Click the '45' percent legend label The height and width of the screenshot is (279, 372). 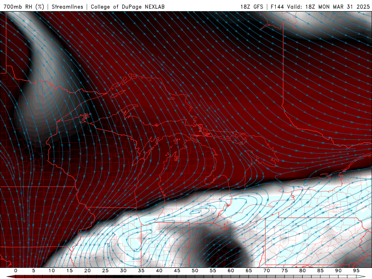coord(177,271)
